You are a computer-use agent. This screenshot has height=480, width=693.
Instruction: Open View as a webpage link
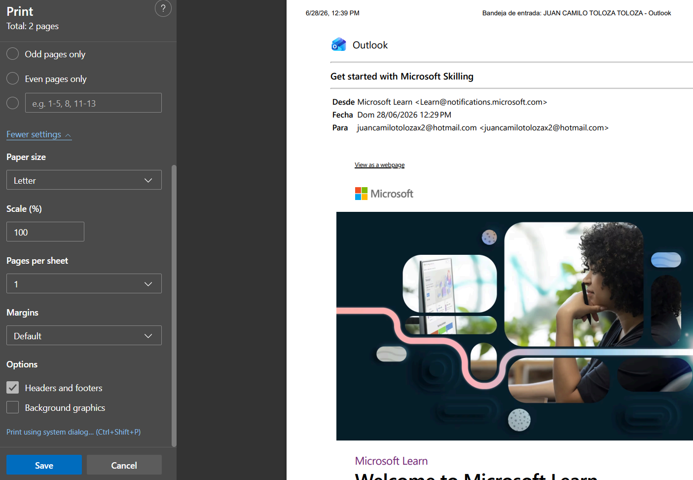pos(379,165)
